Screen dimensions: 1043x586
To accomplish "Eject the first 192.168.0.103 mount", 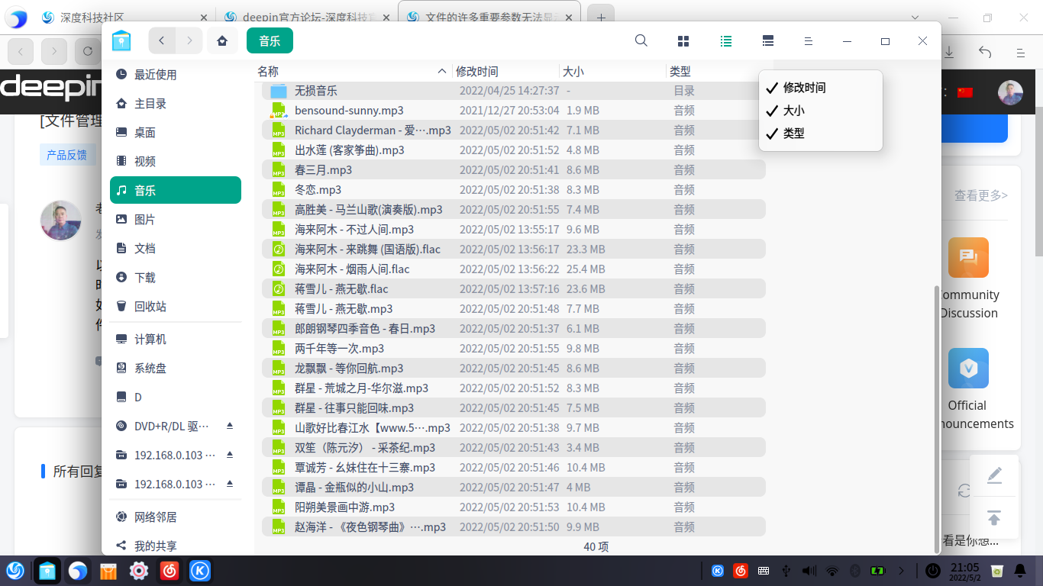I will pyautogui.click(x=230, y=454).
